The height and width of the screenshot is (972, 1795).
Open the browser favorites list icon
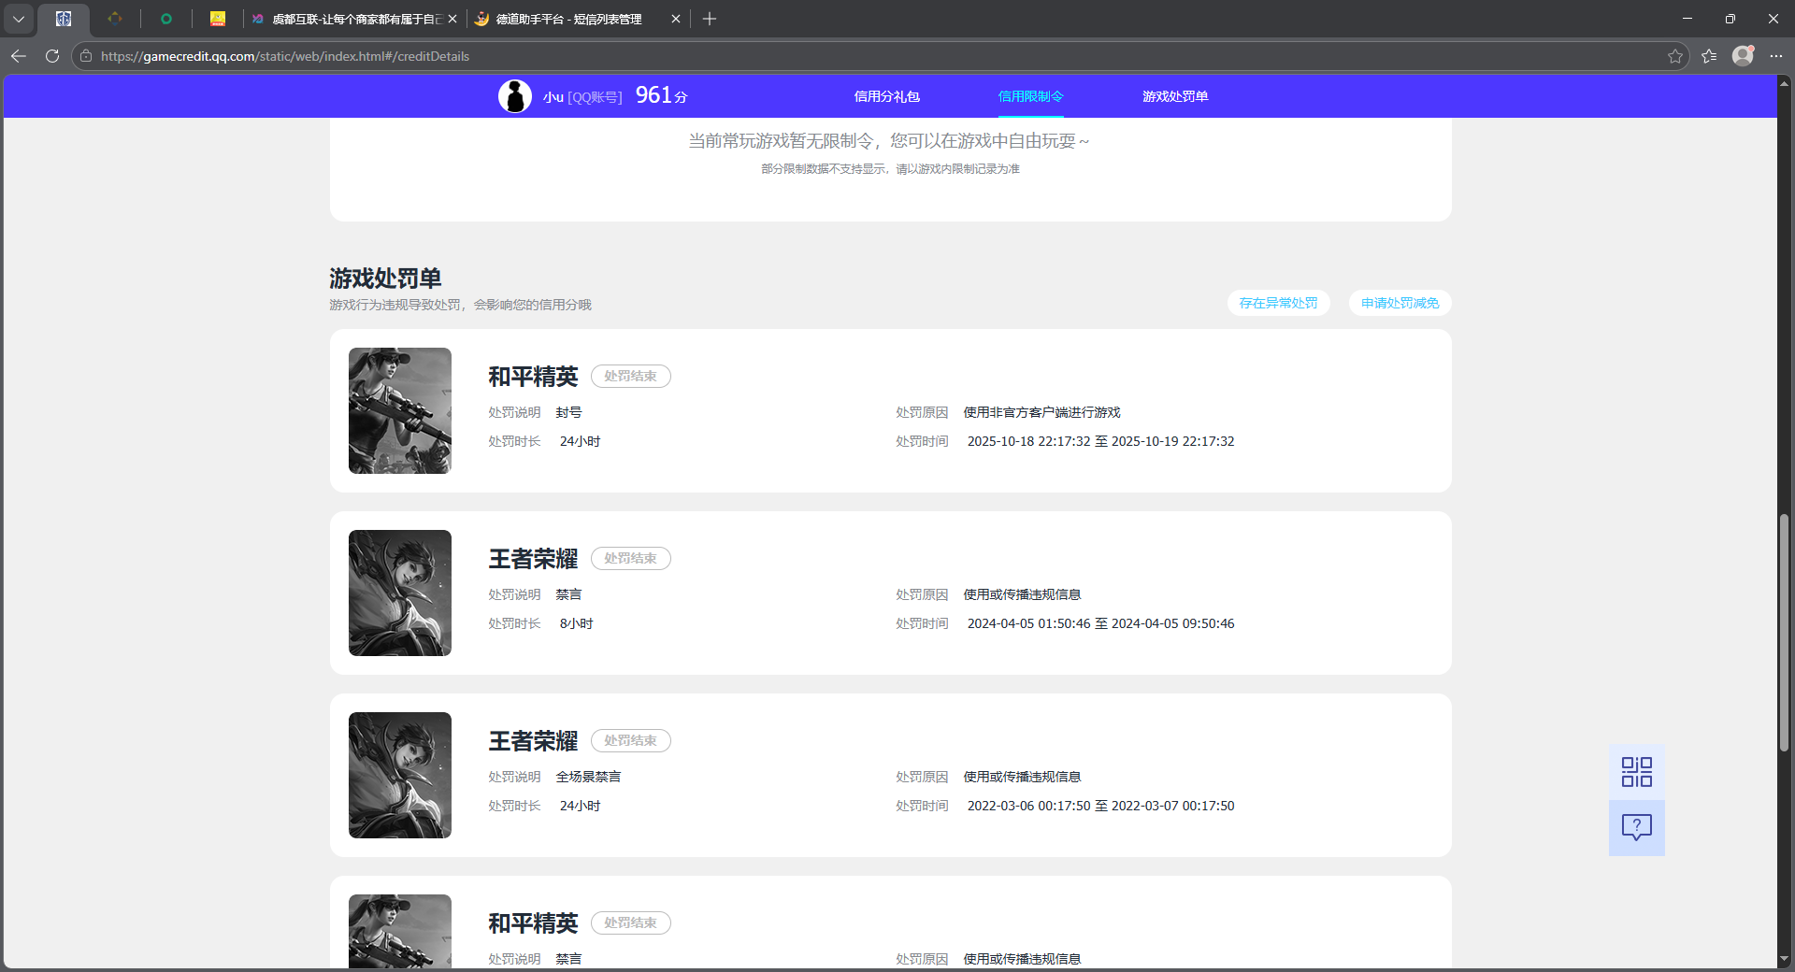pos(1709,56)
